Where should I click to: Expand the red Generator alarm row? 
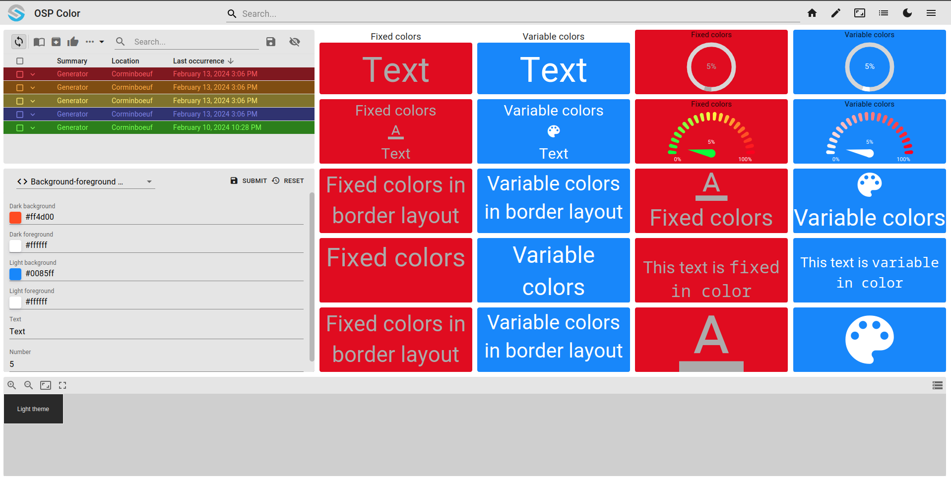coord(33,74)
